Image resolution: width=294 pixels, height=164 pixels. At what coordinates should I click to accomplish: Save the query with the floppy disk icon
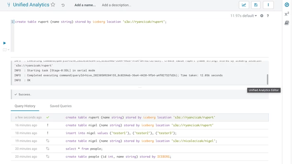tap(256, 5)
